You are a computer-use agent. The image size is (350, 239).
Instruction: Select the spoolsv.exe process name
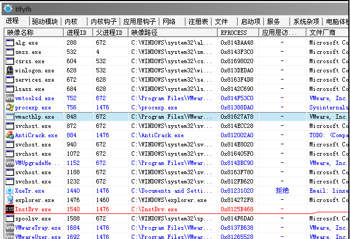[33, 219]
